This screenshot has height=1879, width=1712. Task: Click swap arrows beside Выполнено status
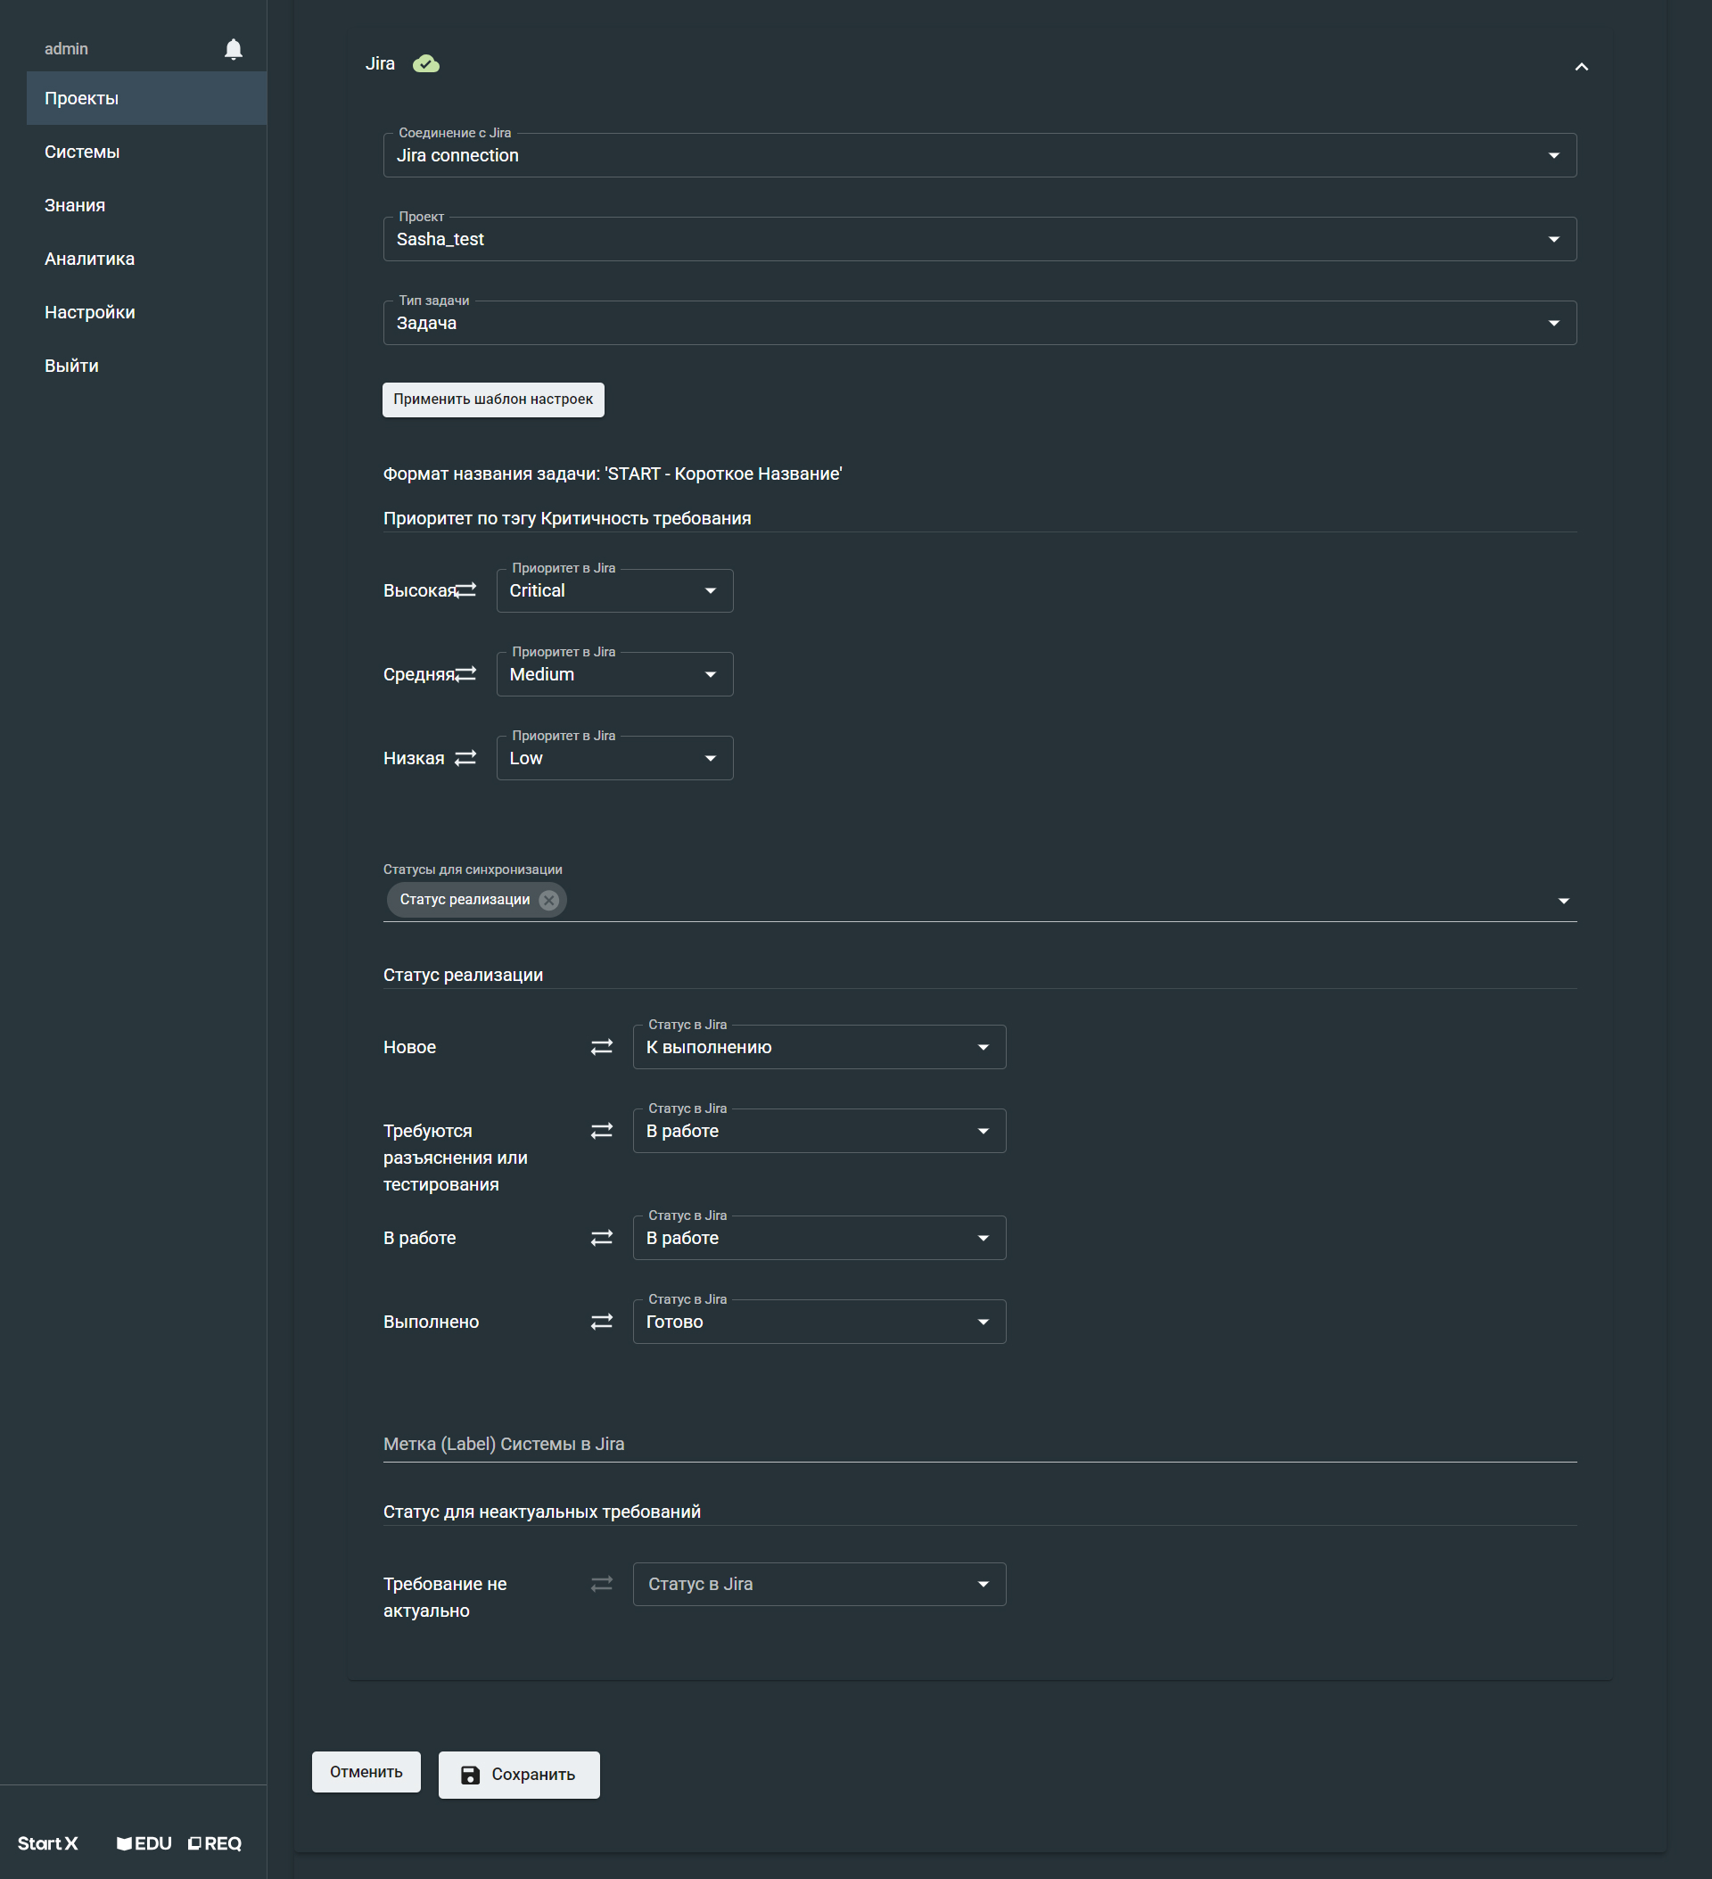tap(601, 1322)
